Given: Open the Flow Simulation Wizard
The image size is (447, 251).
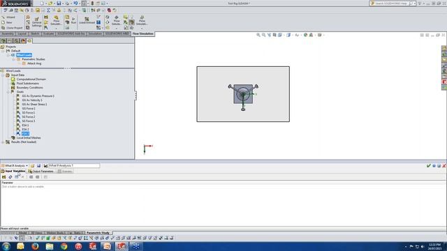Looking at the screenshot, I should click(x=8, y=17).
